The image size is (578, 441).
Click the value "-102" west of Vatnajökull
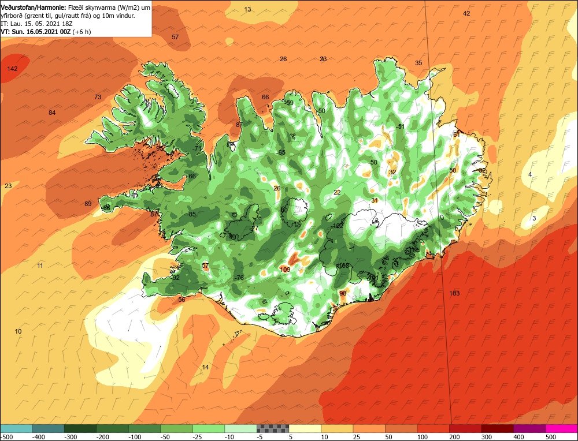[338, 226]
